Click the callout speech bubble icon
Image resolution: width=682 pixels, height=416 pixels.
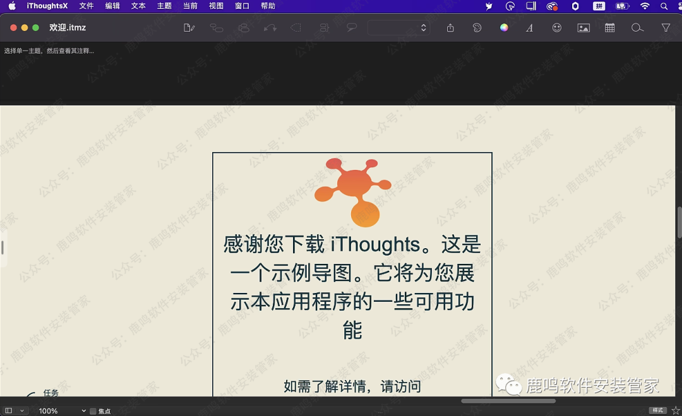pos(352,28)
